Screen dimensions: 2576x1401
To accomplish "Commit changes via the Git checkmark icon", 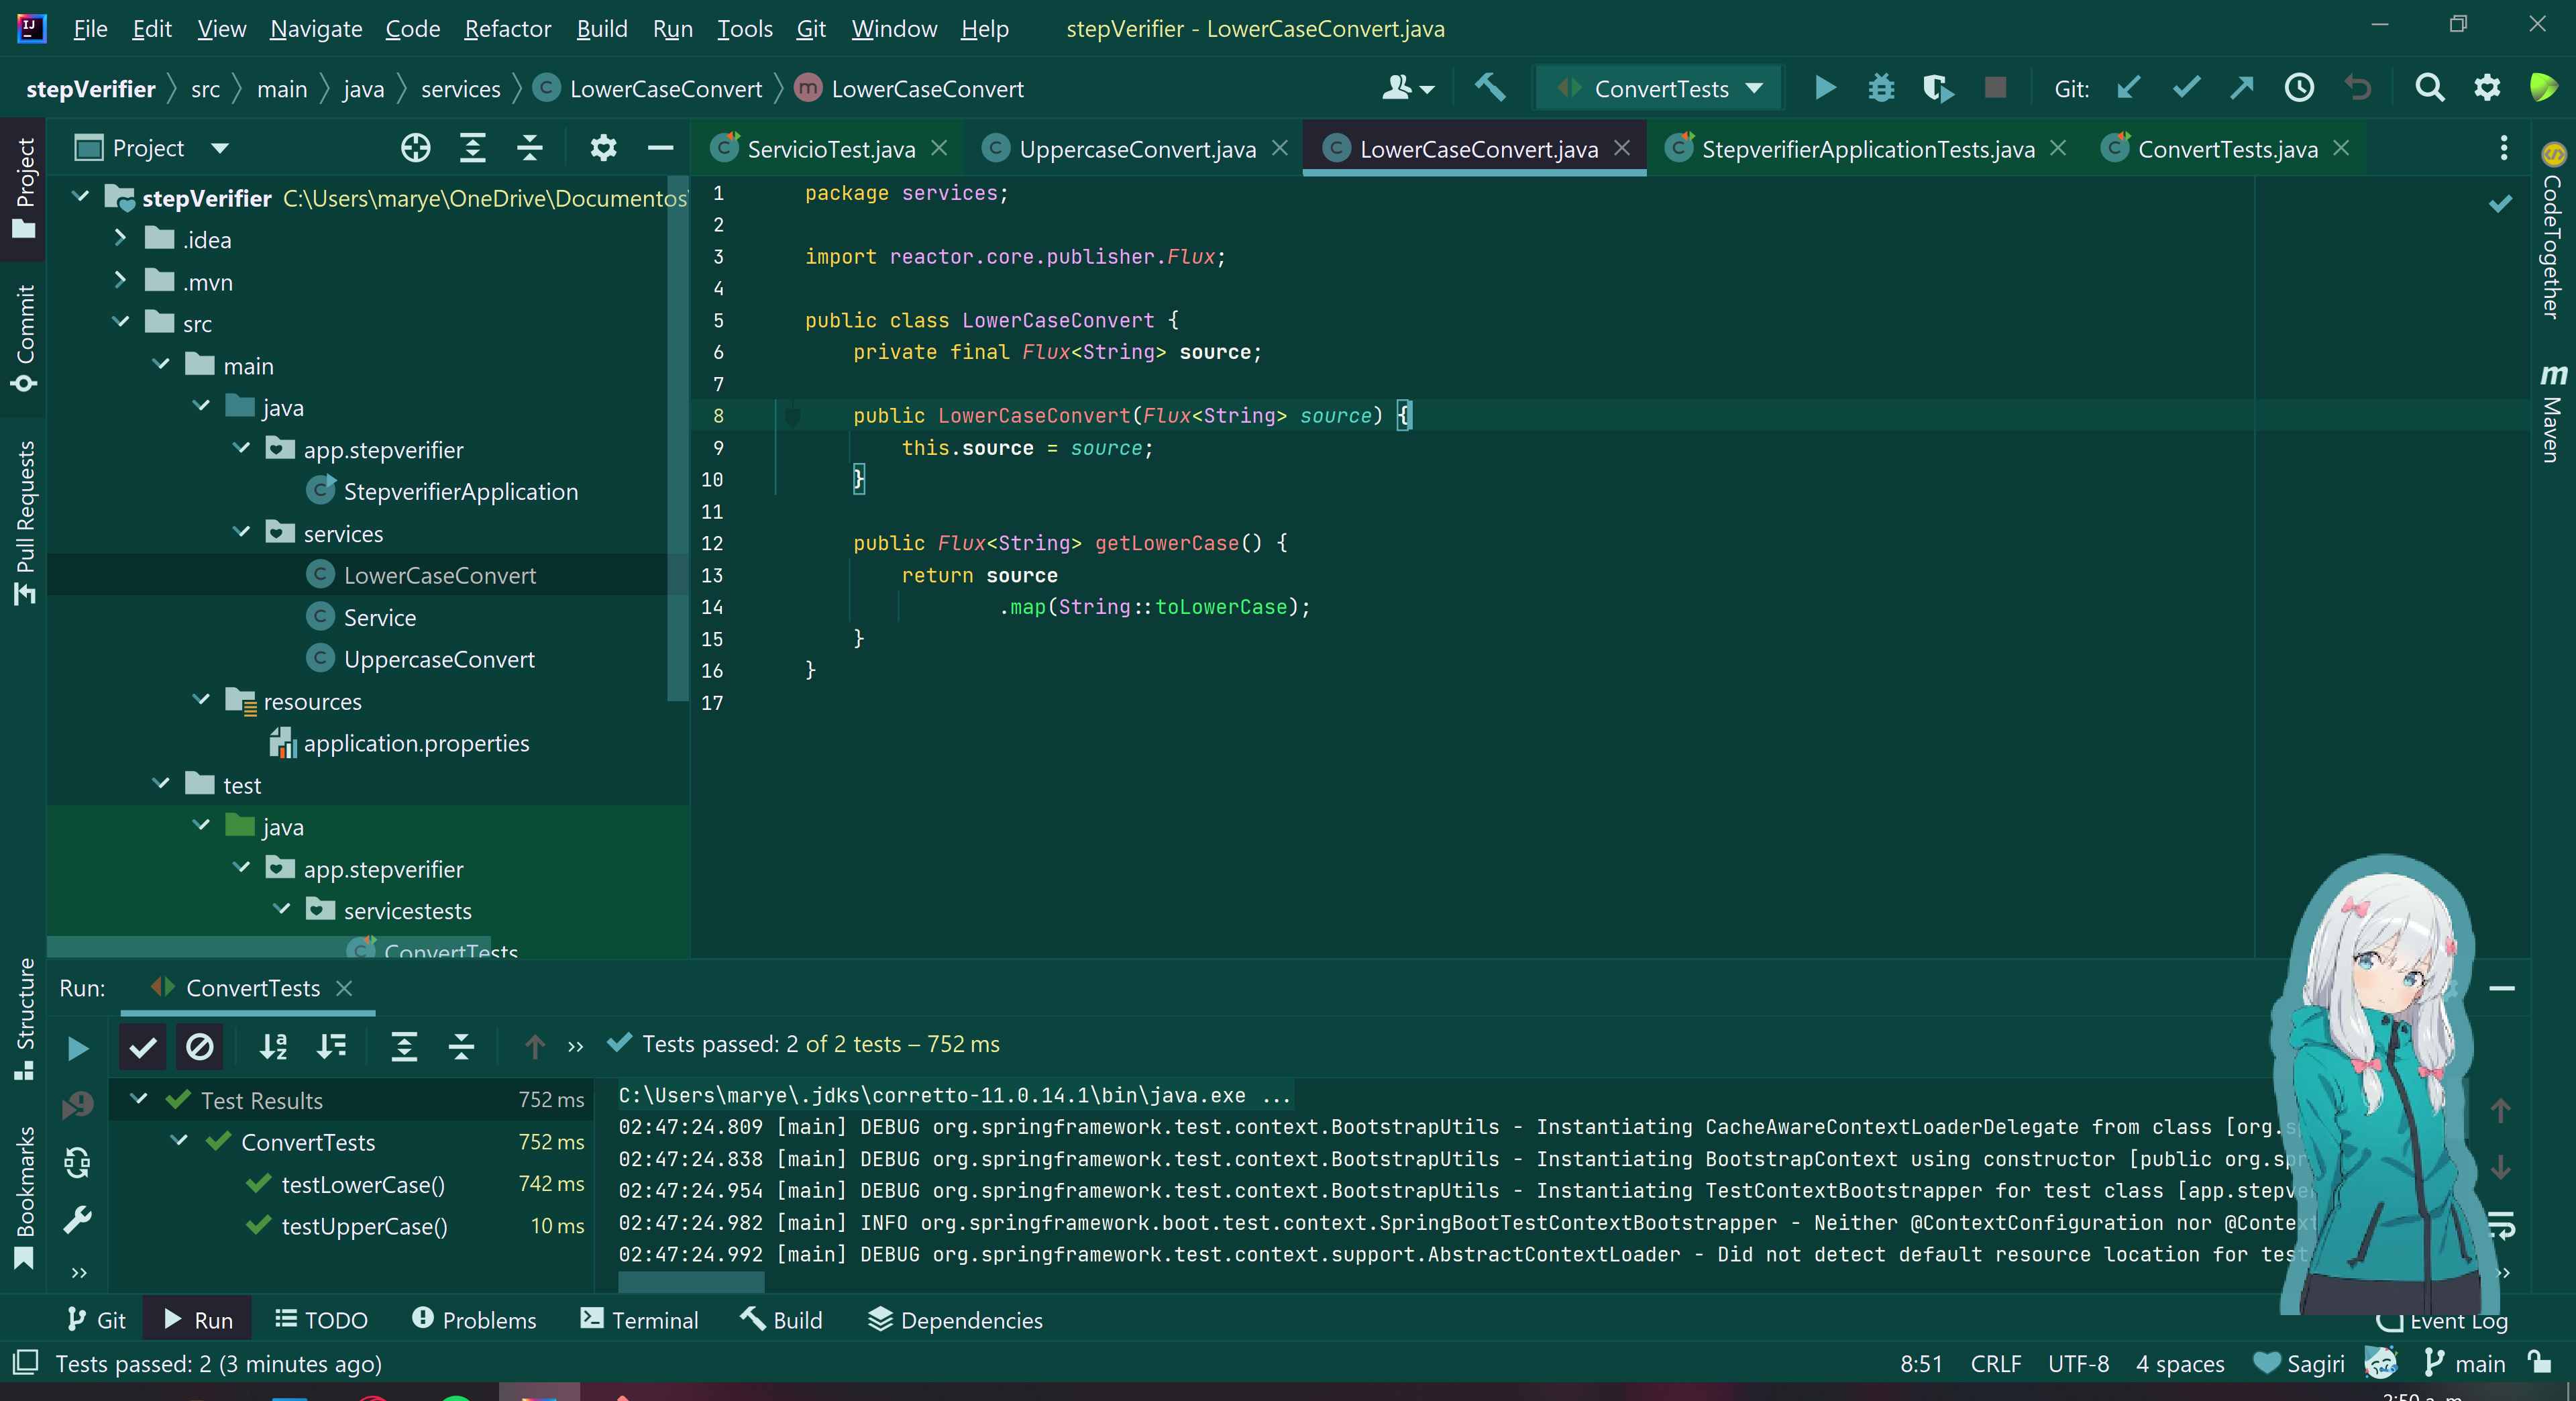I will tap(2186, 88).
